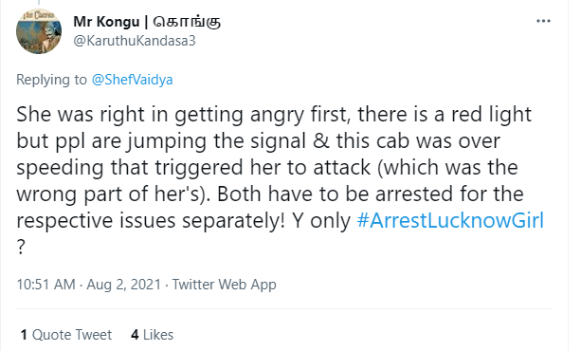The height and width of the screenshot is (351, 581).
Task: Open the Mr Kongu display name
Action: tap(106, 22)
